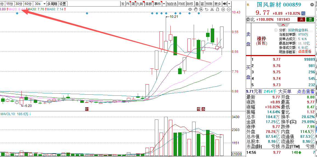Select the hand pan tool
This screenshot has height=157, width=317.
196,9
